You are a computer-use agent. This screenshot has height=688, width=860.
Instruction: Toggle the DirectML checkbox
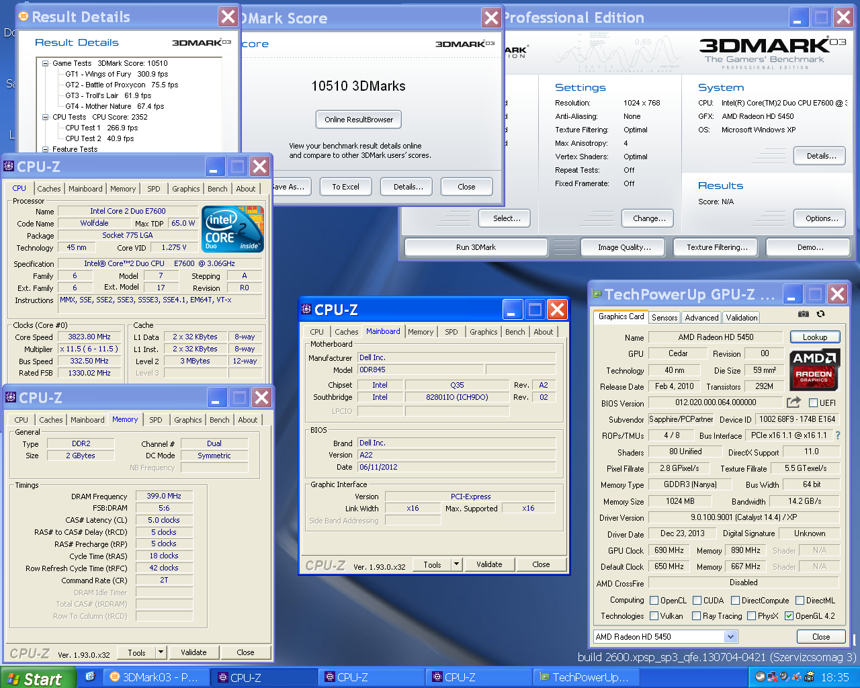pyautogui.click(x=800, y=601)
